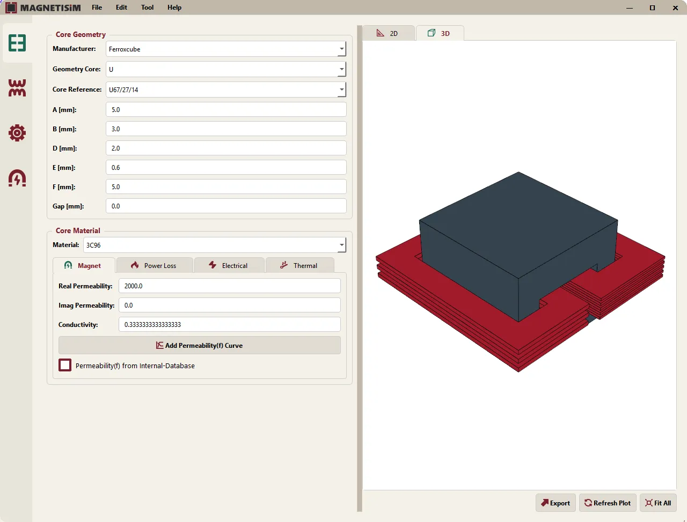Open the core geometry sidebar section
687x522 pixels.
click(x=17, y=43)
